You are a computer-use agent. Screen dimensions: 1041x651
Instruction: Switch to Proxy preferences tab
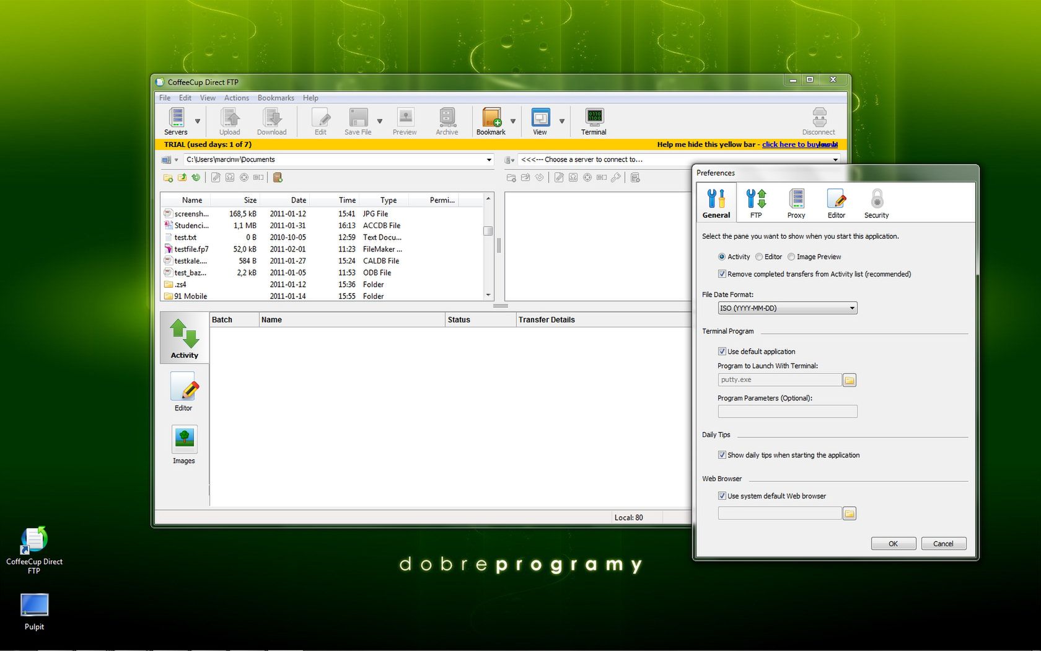point(796,203)
